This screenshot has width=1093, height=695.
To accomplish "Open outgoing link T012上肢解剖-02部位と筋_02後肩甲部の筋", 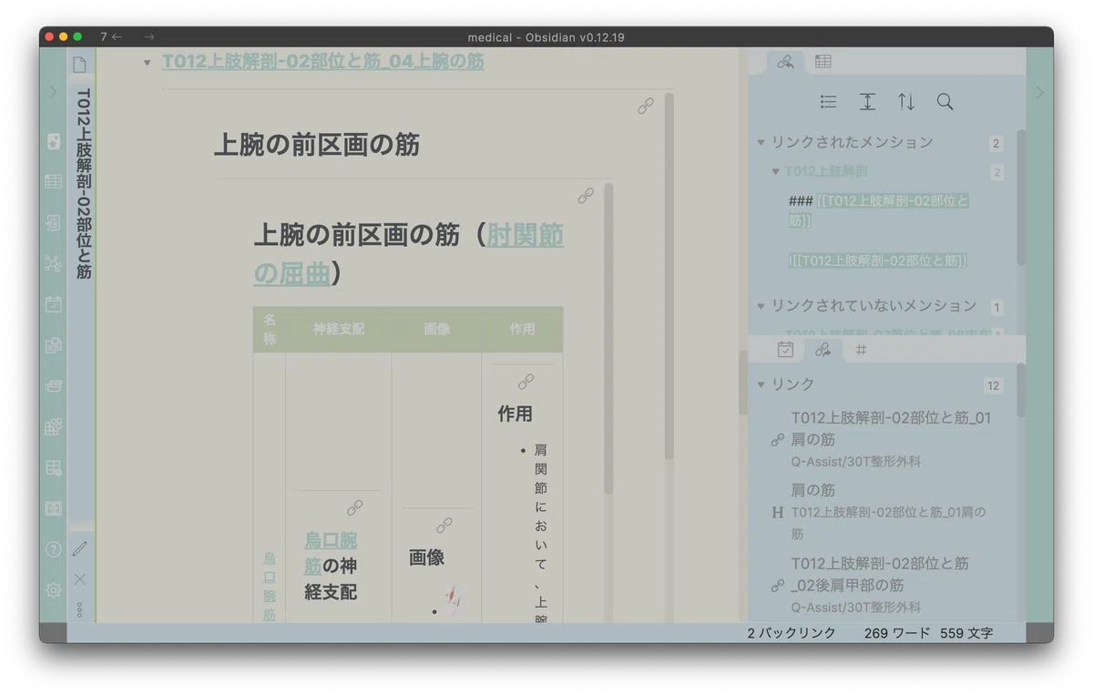I will pos(880,574).
